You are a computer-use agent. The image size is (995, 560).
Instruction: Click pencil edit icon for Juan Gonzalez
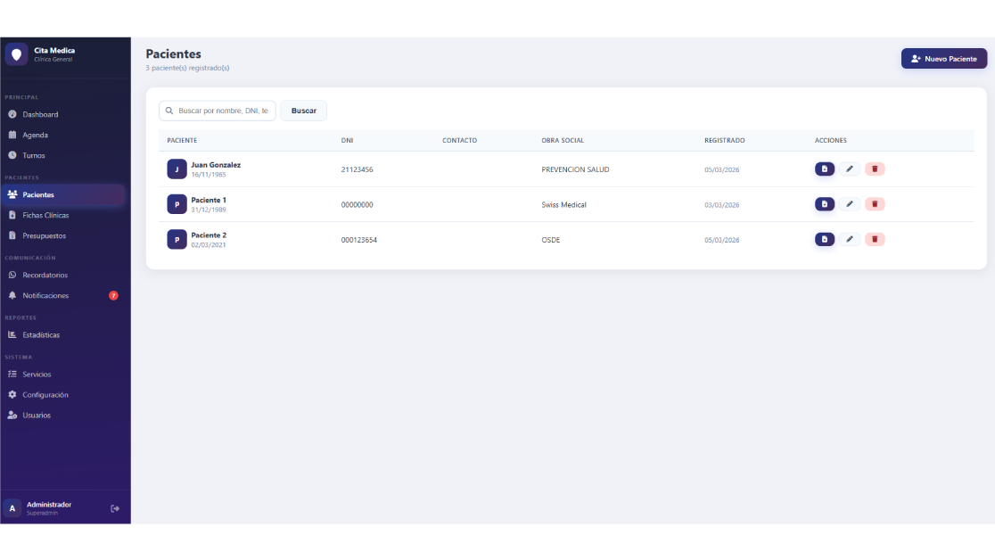(850, 169)
